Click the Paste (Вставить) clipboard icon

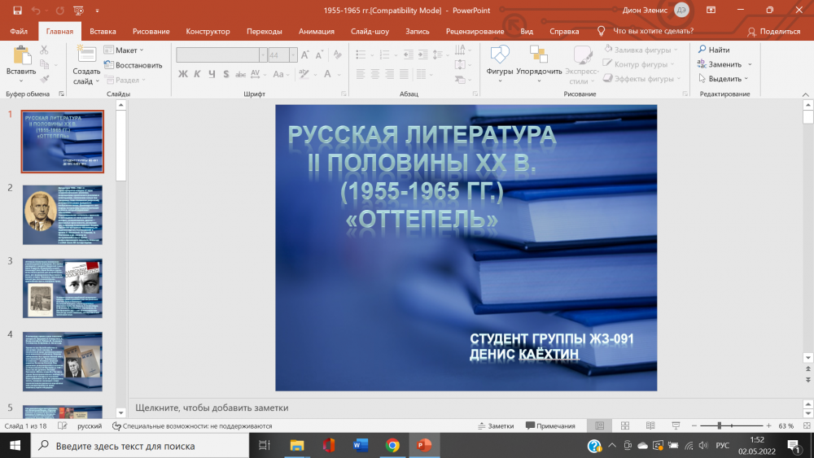tap(21, 57)
